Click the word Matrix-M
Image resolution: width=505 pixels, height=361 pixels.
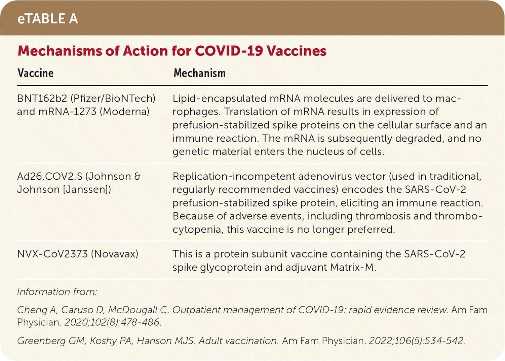pyautogui.click(x=352, y=268)
